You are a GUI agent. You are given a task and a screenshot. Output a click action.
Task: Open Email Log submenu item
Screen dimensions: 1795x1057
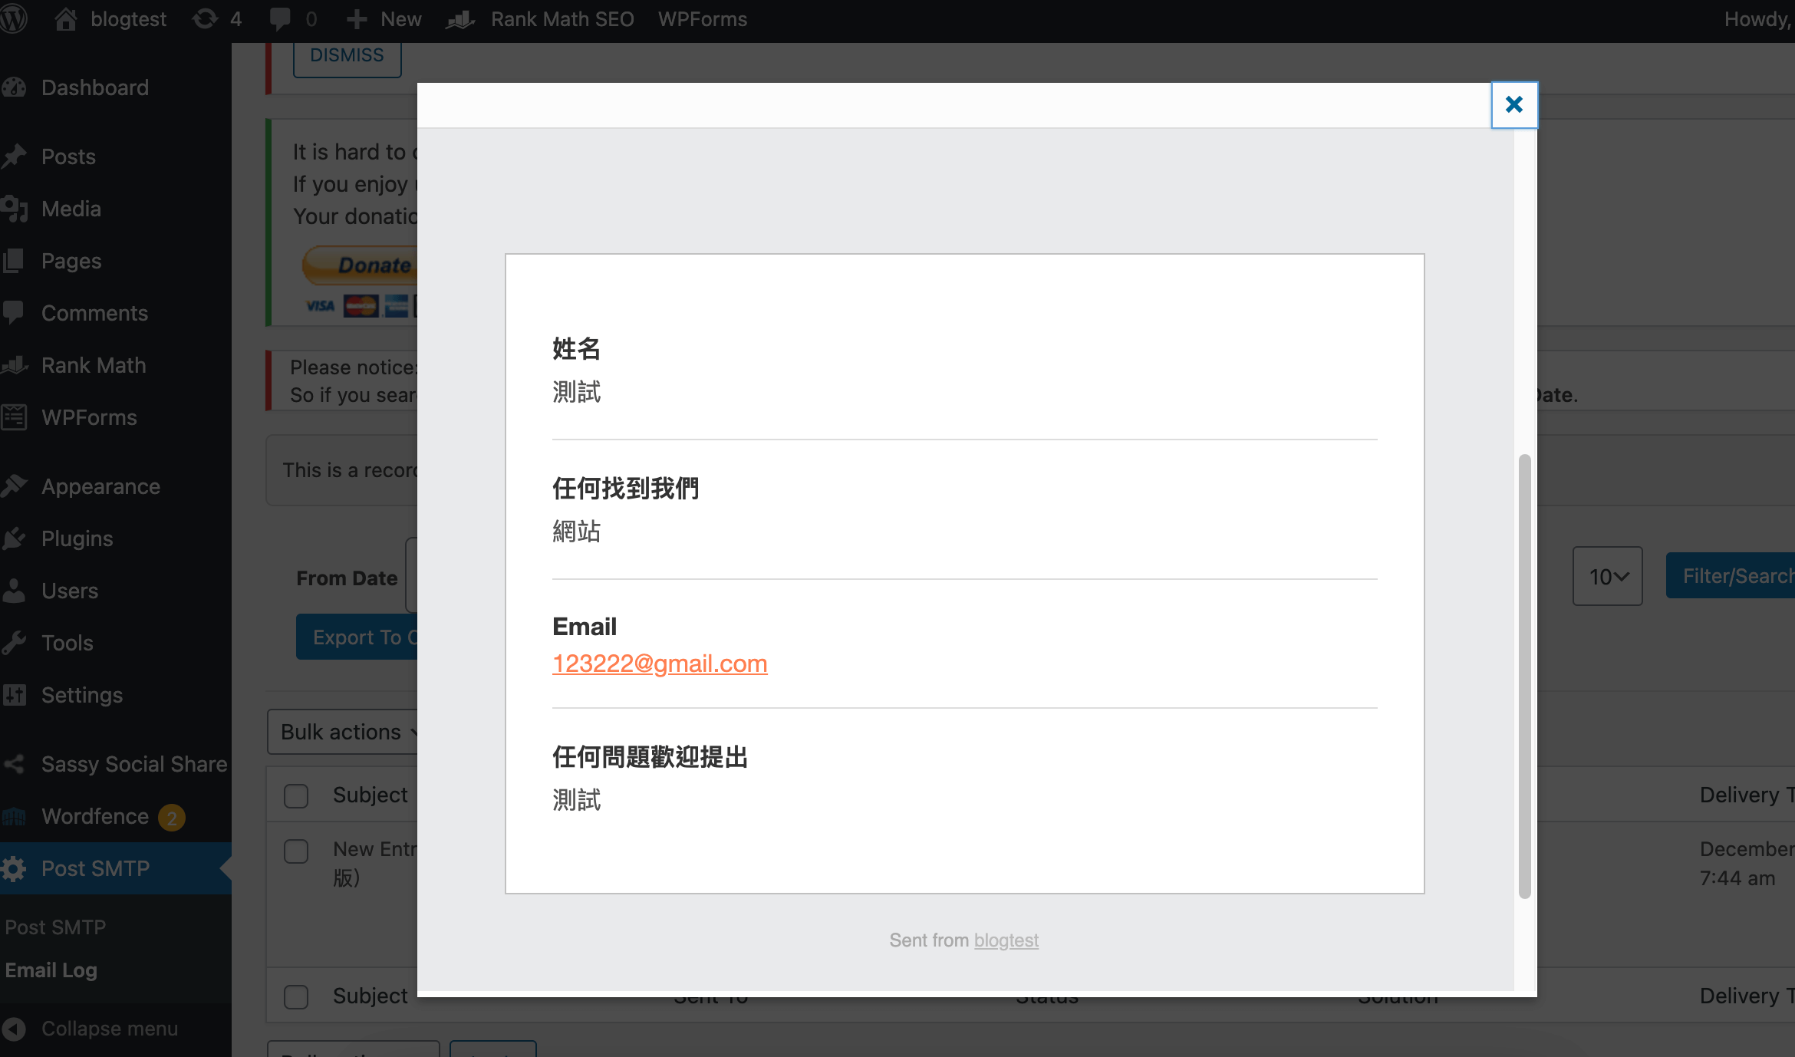pos(51,970)
